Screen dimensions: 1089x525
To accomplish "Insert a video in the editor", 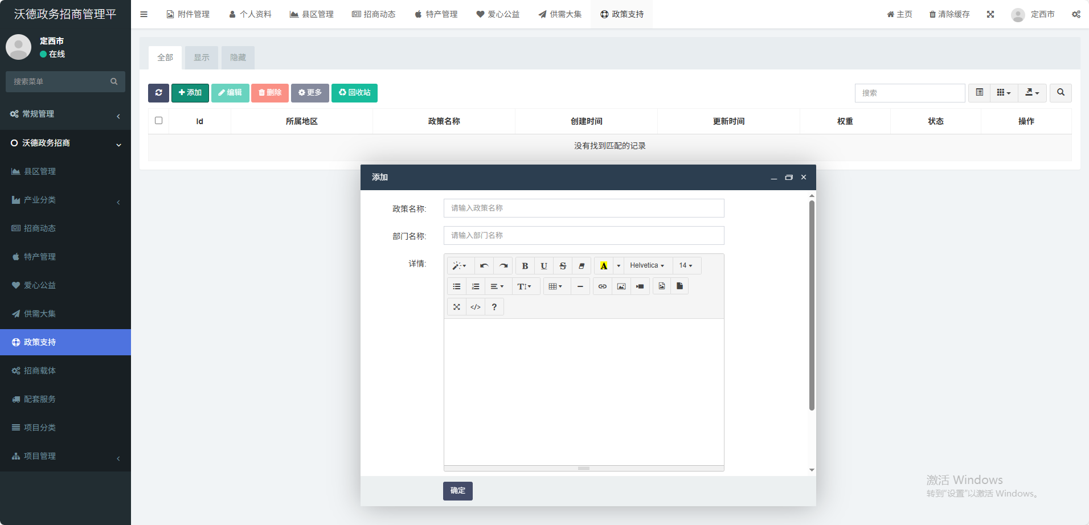I will click(x=640, y=286).
